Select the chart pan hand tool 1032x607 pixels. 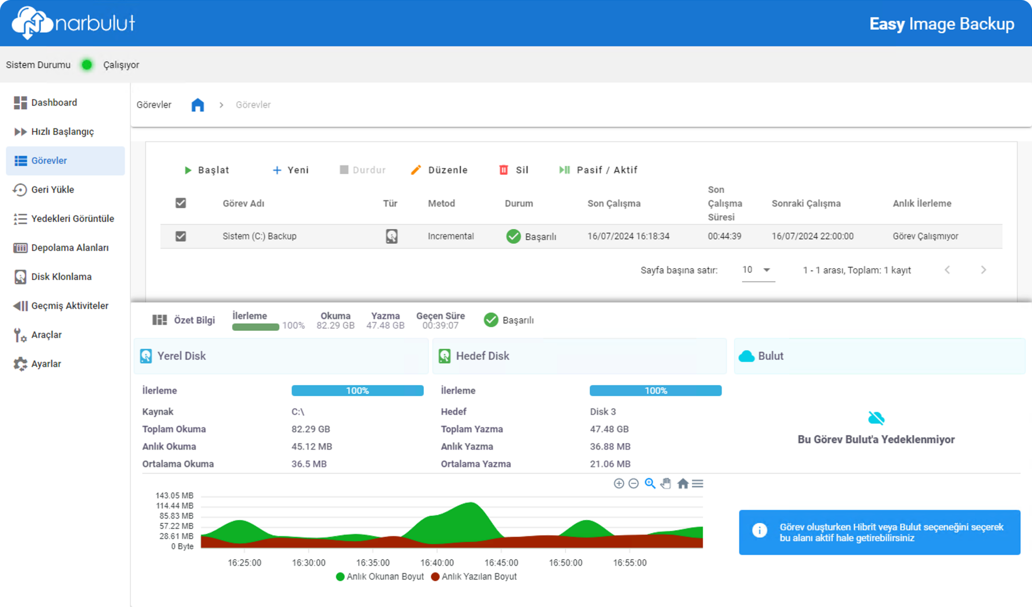pyautogui.click(x=666, y=484)
